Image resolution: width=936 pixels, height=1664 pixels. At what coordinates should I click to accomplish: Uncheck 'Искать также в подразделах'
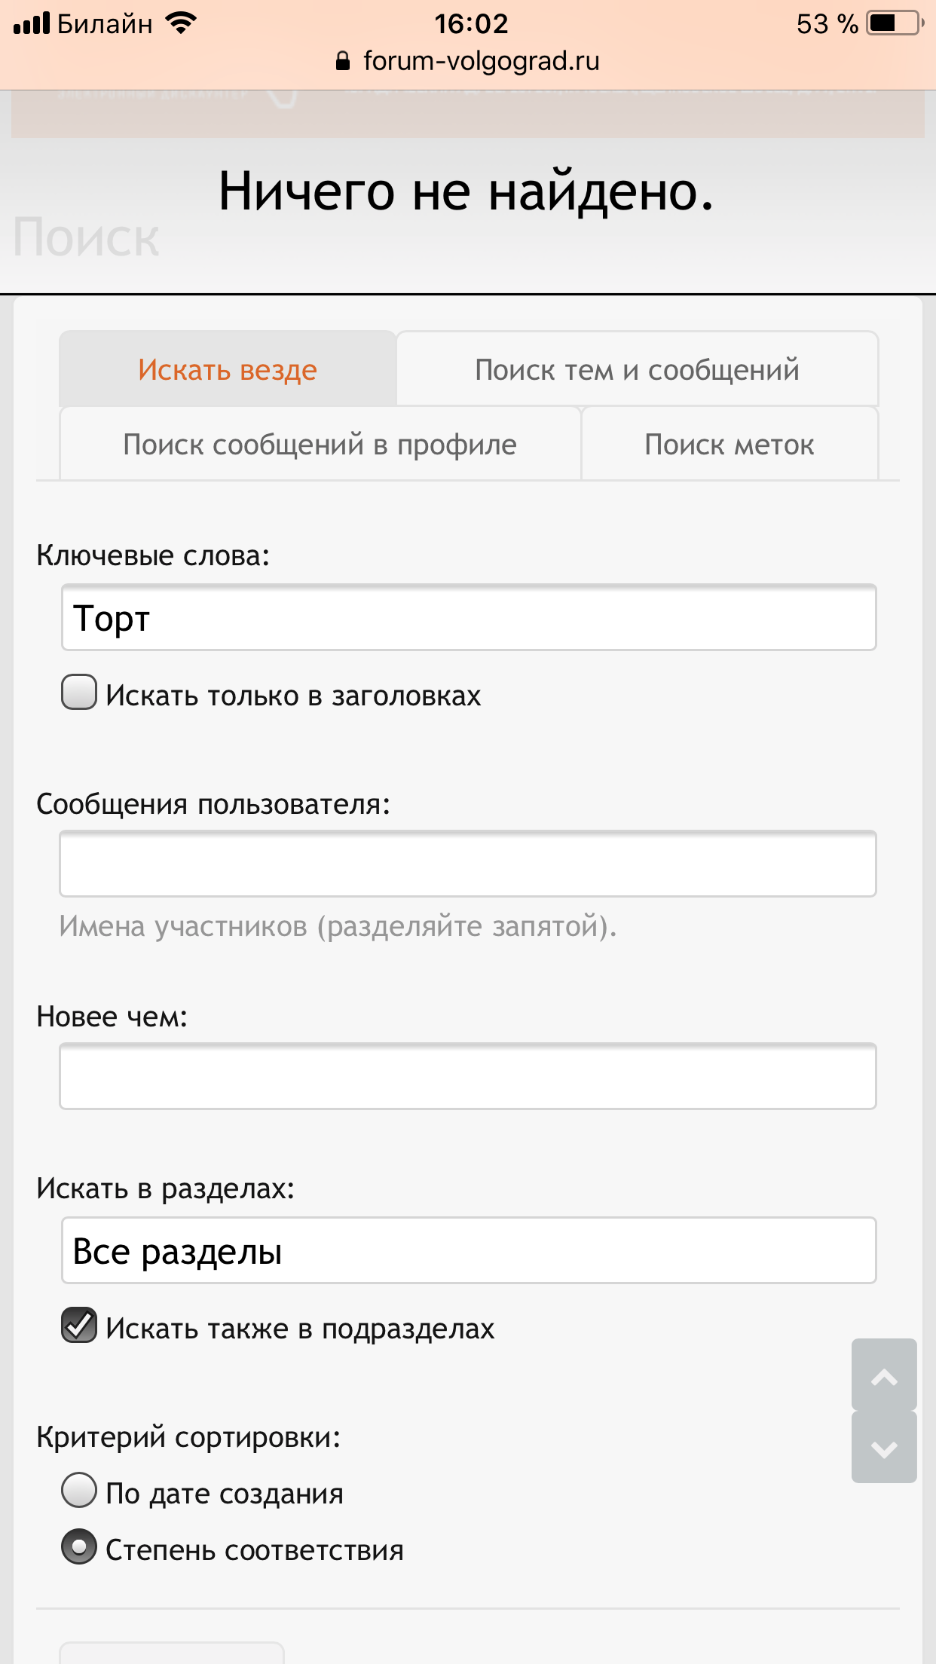pyautogui.click(x=79, y=1326)
